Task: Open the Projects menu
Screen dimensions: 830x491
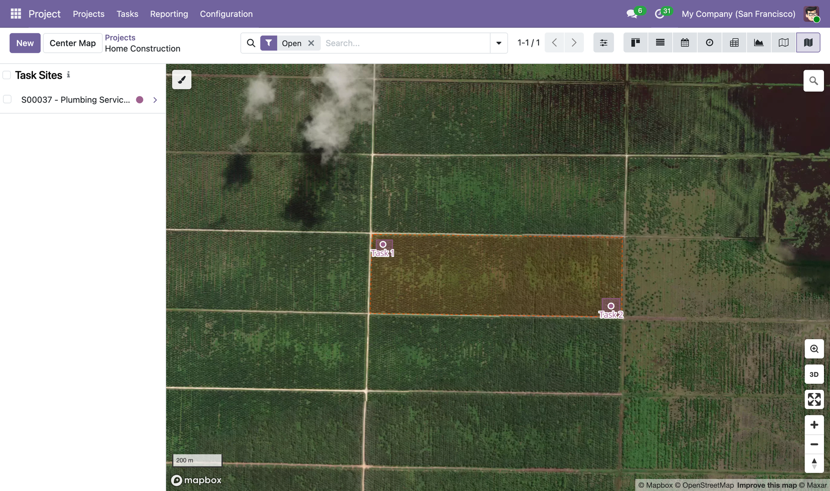Action: point(89,14)
